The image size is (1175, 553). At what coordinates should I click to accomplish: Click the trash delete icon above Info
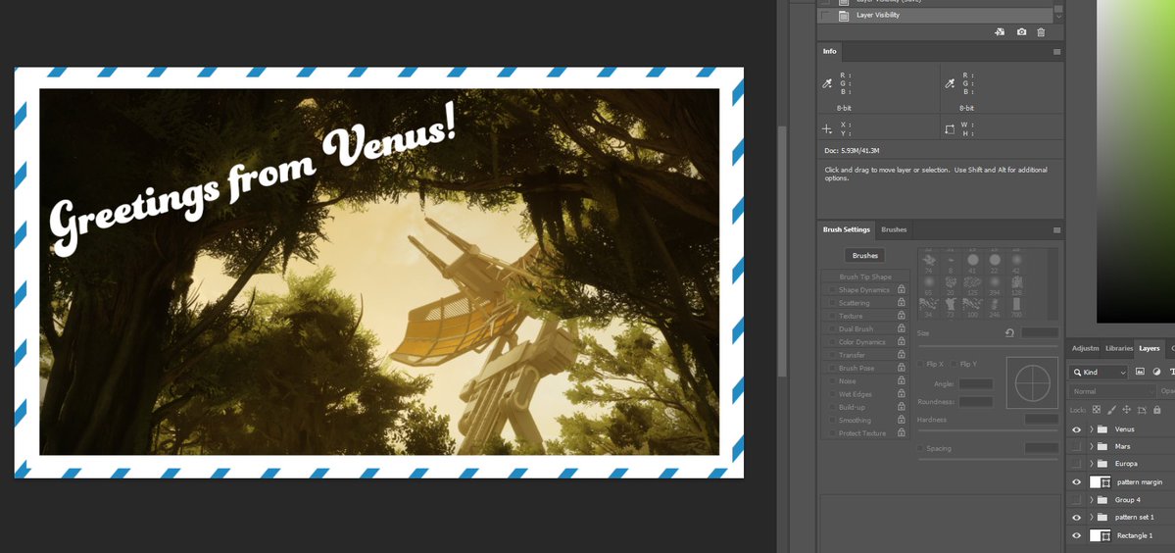click(1041, 32)
